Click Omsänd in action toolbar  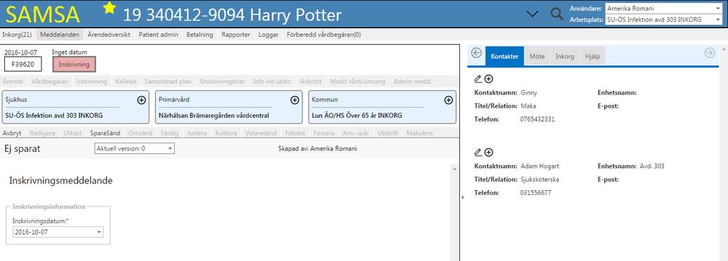(140, 133)
